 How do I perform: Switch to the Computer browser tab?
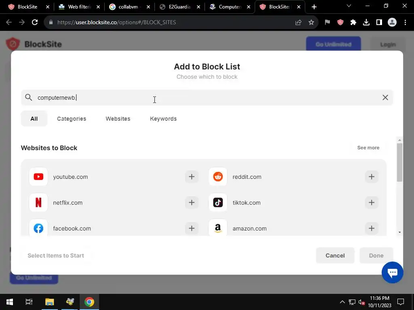[x=230, y=7]
